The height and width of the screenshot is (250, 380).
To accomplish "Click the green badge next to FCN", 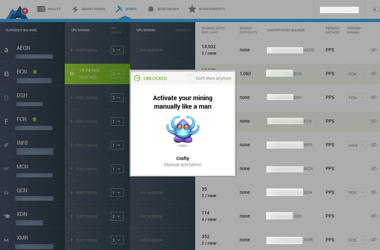I will (34, 119).
